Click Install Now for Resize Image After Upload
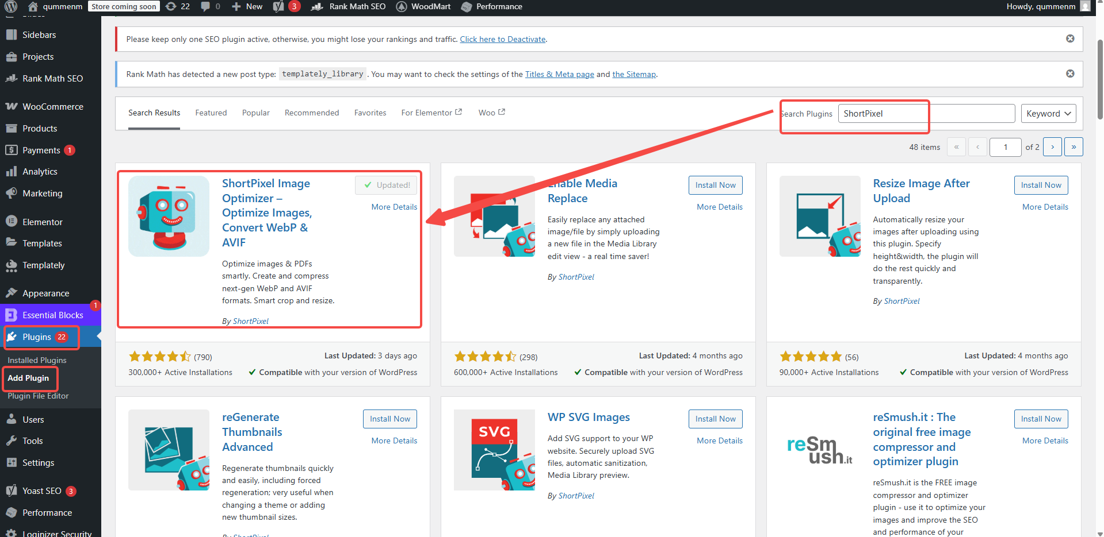Screen dimensions: 1104x537 tap(1041, 185)
